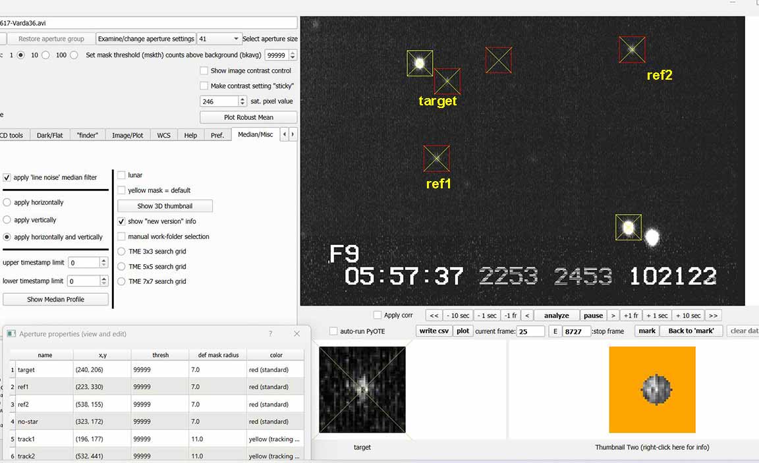Viewport: 759px width, 463px height.
Task: Open the Help tab
Action: click(190, 136)
